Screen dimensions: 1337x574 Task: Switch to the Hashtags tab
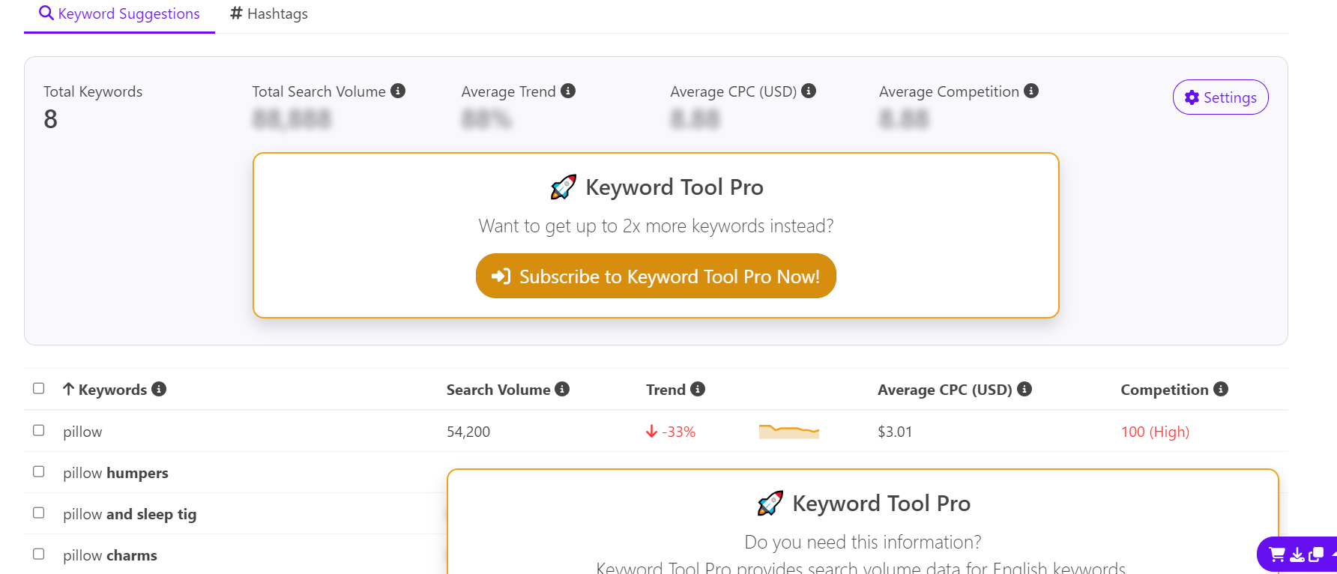[x=268, y=14]
